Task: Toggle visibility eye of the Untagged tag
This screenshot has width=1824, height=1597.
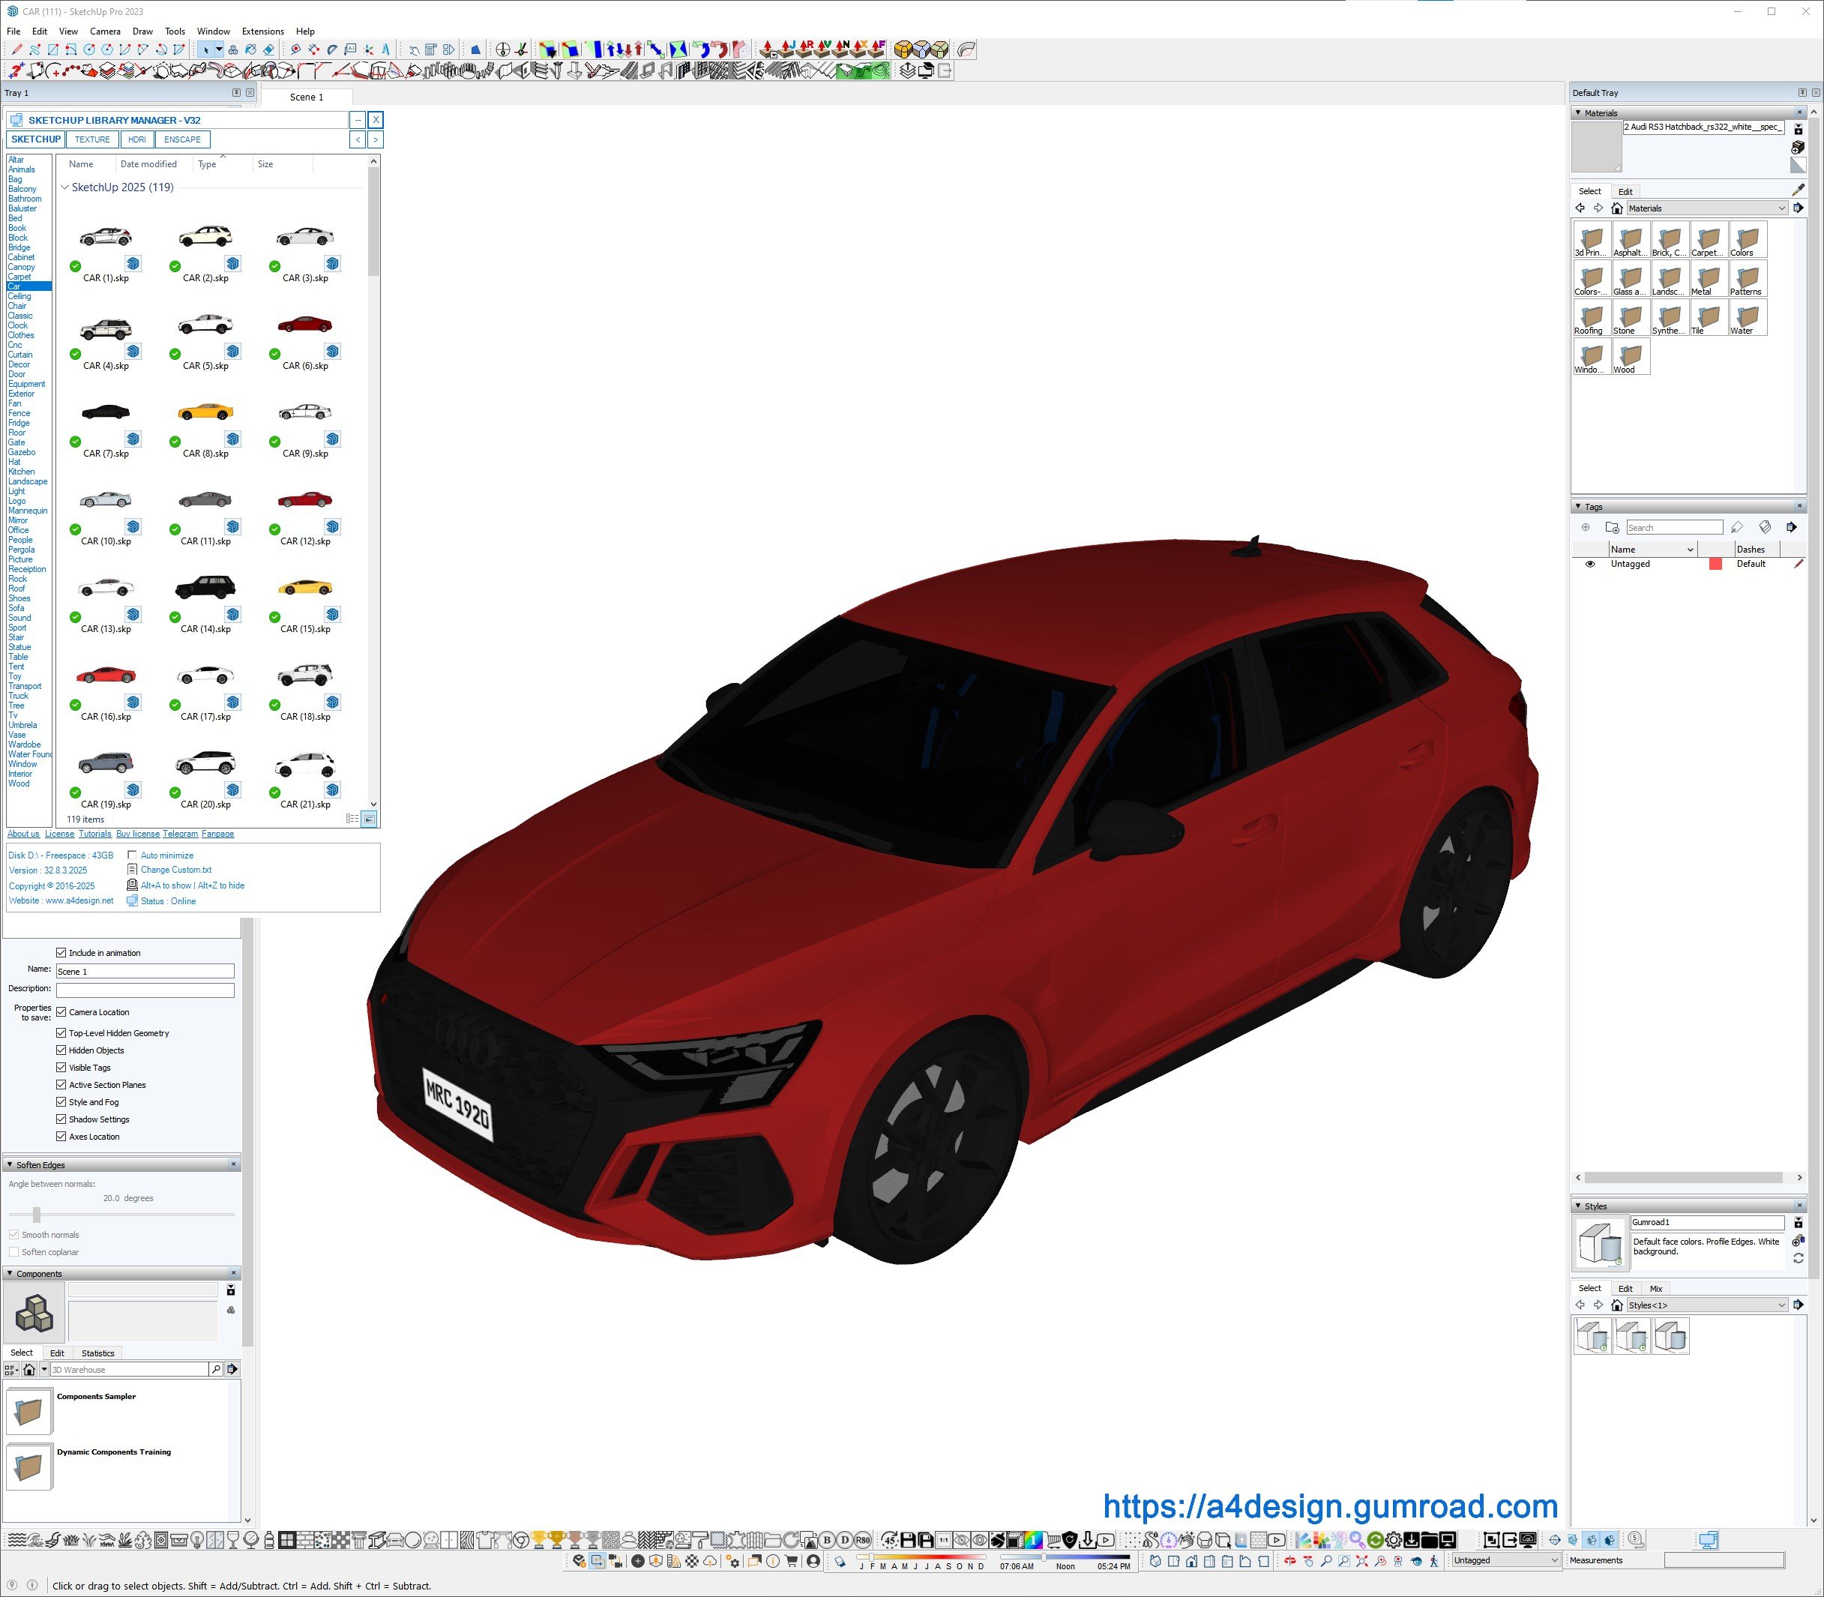Action: tap(1589, 564)
